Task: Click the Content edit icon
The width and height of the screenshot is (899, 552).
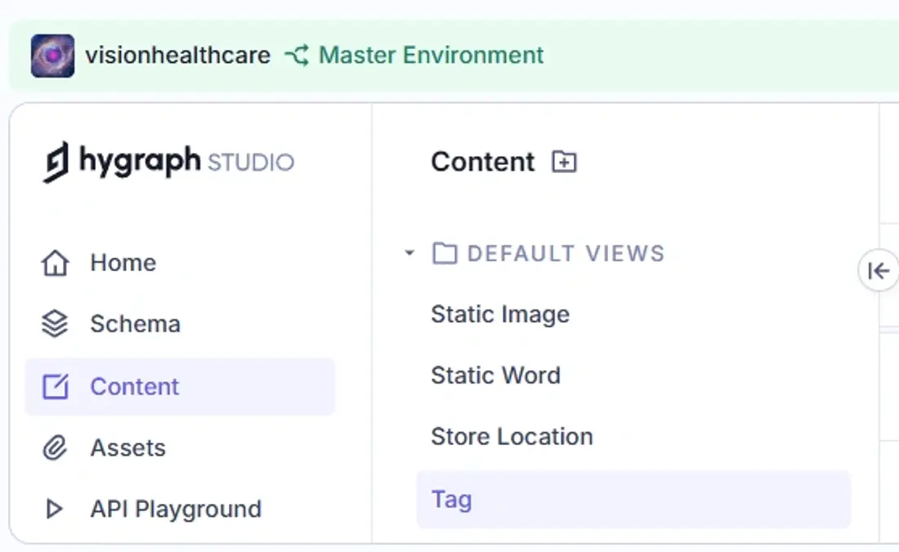Action: (x=55, y=386)
